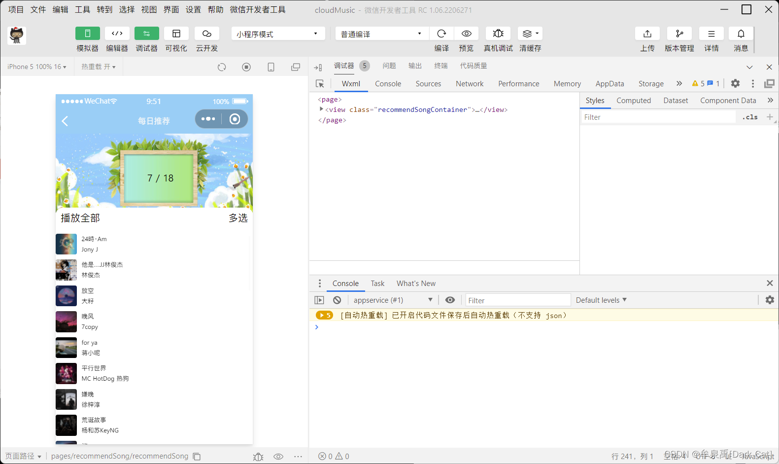Toggle the simulator (模拟器) panel button
The width and height of the screenshot is (779, 464).
pos(88,34)
